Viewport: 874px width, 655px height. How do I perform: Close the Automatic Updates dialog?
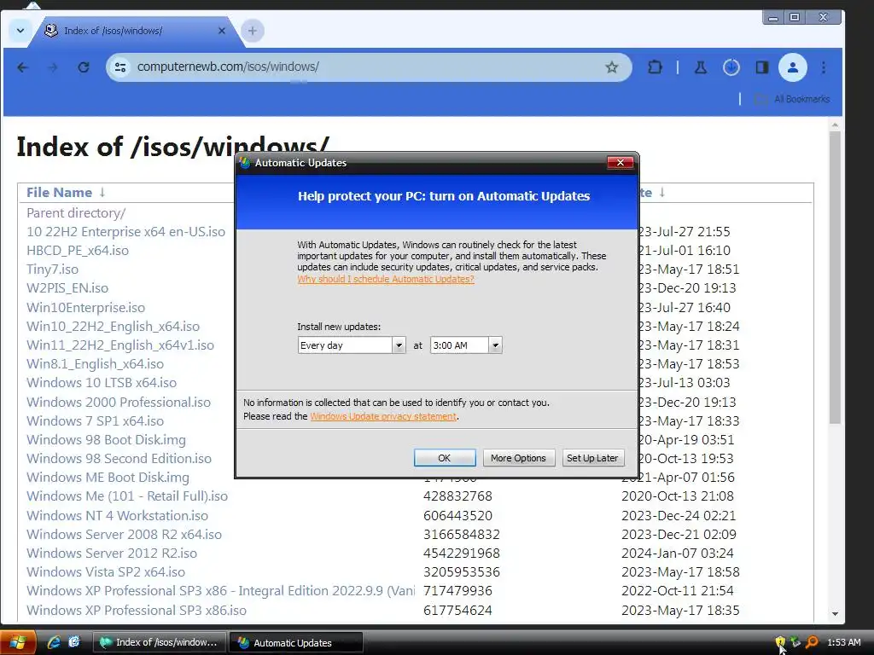coord(621,163)
